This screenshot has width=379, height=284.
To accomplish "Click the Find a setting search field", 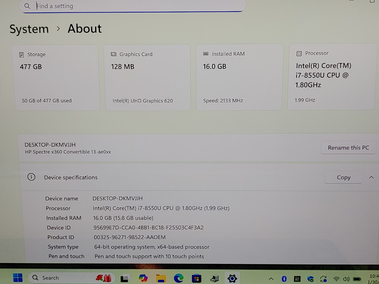I will pyautogui.click(x=133, y=6).
